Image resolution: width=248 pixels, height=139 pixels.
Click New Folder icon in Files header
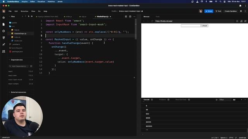tap(32, 16)
